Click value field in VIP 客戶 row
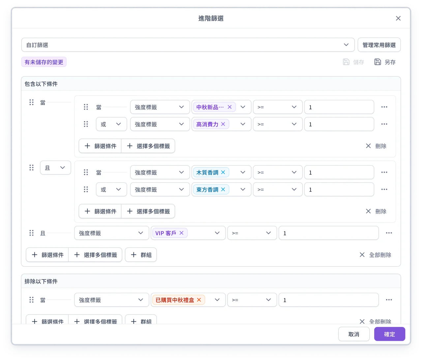The height and width of the screenshot is (360, 422). point(329,233)
